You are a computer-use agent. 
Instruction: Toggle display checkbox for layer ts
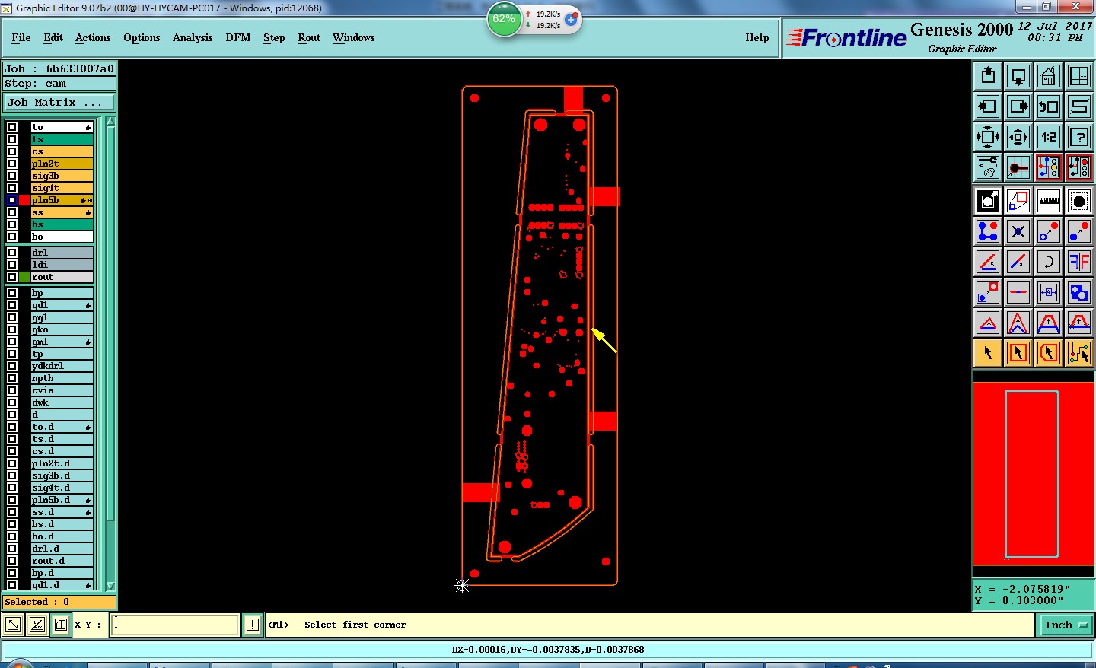click(x=12, y=139)
